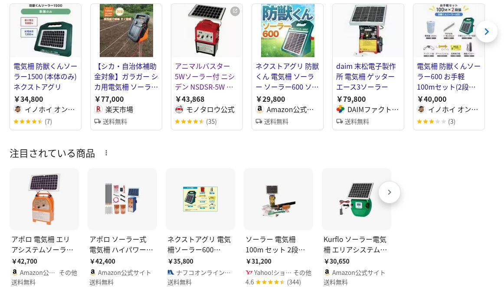The width and height of the screenshot is (504, 287).
Task: Open three-dot menu beside 注目されている商品
Action: pos(106,153)
